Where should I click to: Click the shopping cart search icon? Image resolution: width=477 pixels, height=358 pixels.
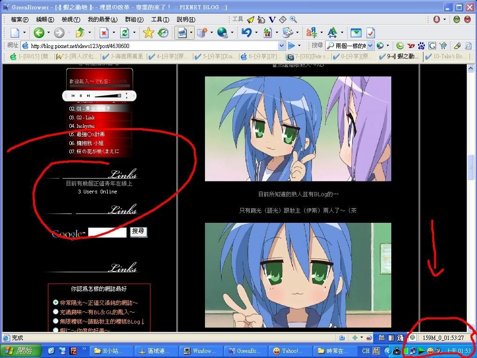[x=443, y=46]
